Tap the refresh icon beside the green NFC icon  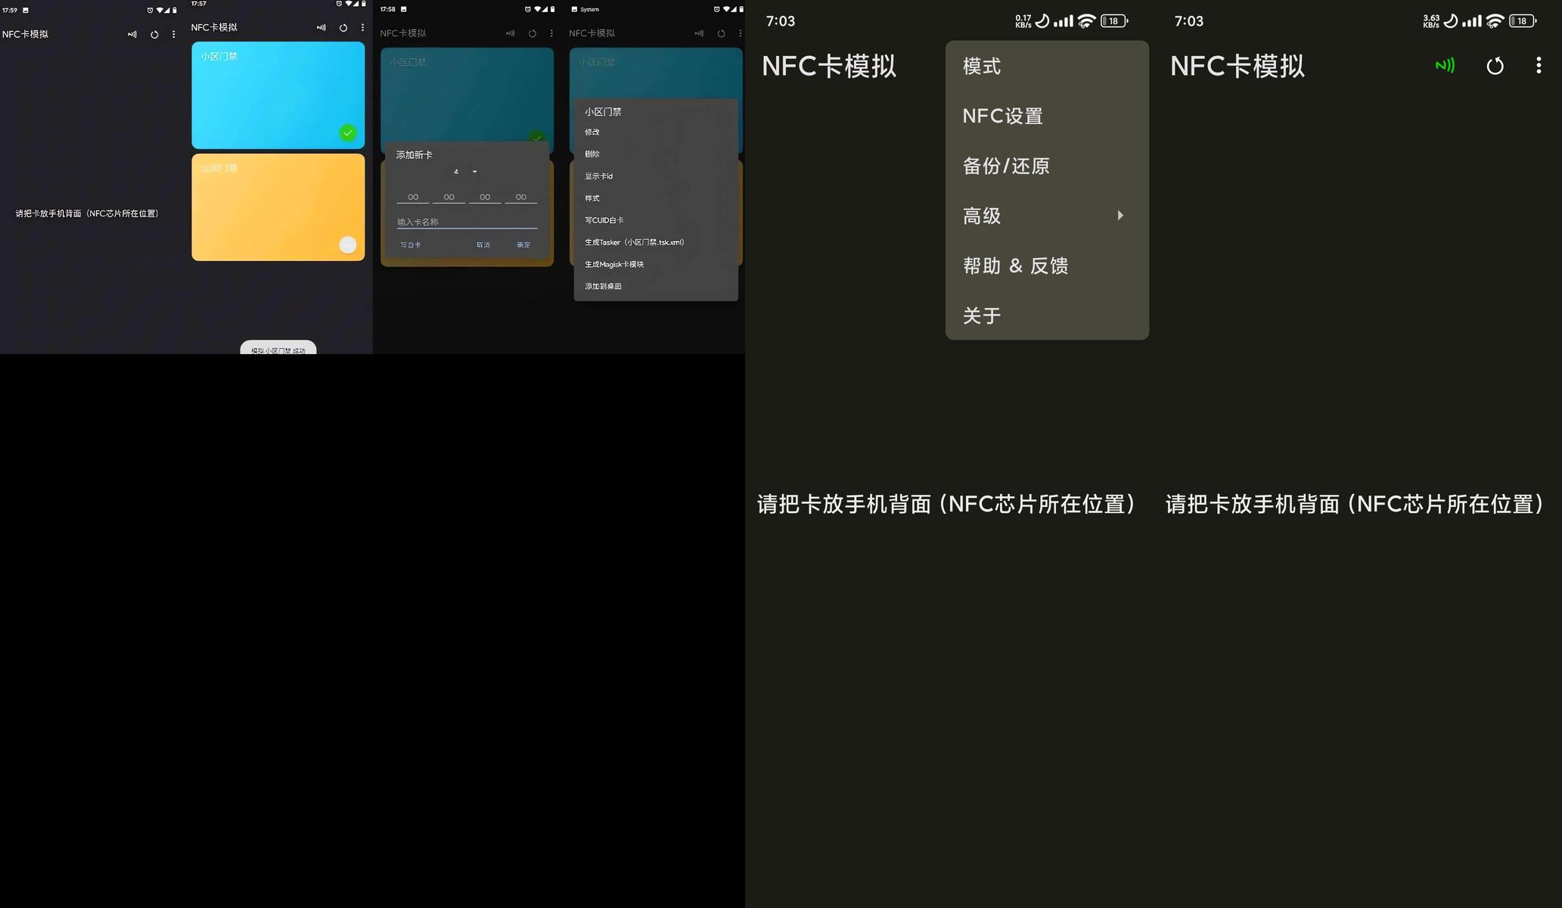1495,66
